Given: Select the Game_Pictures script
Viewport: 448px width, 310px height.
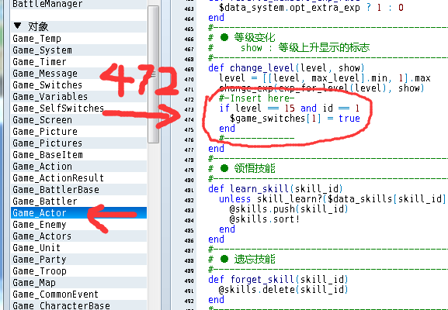Looking at the screenshot, I should tap(78, 143).
